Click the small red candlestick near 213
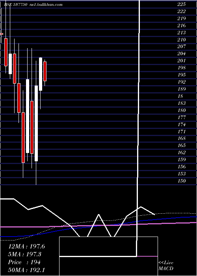Image resolution: width=197 pixels, height=276 pixels. point(2,34)
